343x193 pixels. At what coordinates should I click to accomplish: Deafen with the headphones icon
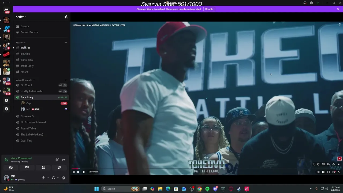[54, 178]
